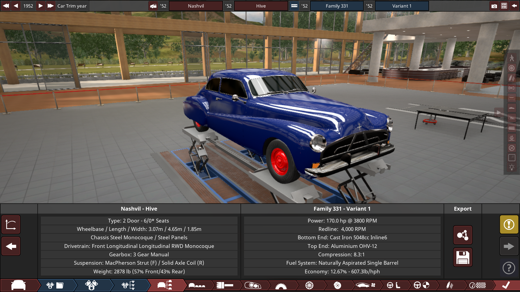Collapse the side panel with play arrow
Viewport: 520px width, 292px height.
[x=499, y=112]
